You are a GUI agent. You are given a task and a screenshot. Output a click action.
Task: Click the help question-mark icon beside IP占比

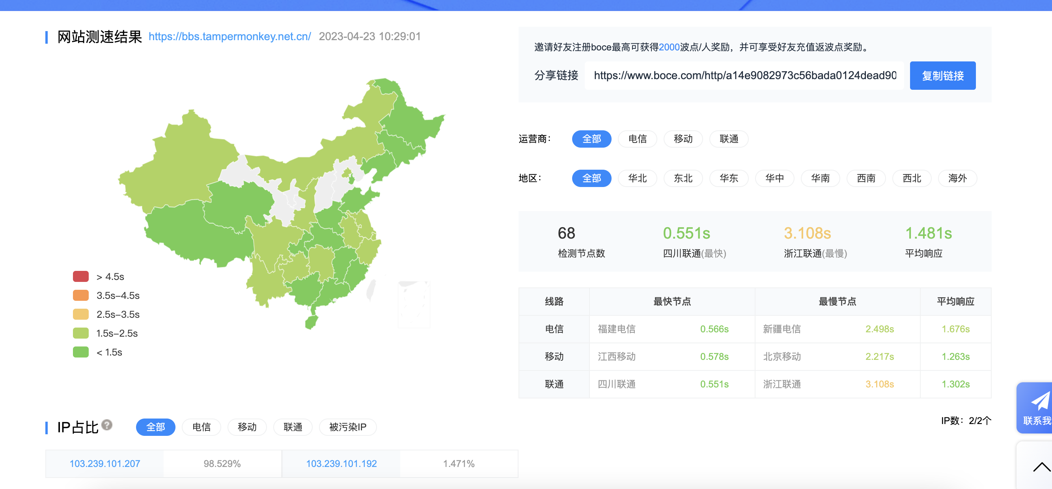[x=107, y=425]
